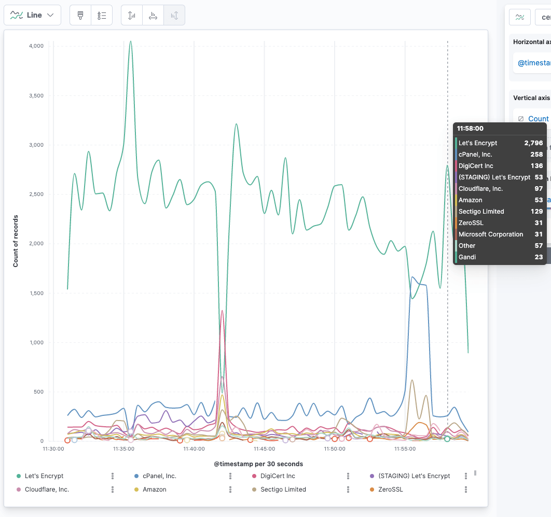Toggle Sectigo Limited series in legend
This screenshot has height=517, width=551.
283,490
